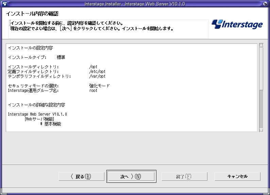
Task: Click the インストール内容の確認 page title
Action: (32, 14)
